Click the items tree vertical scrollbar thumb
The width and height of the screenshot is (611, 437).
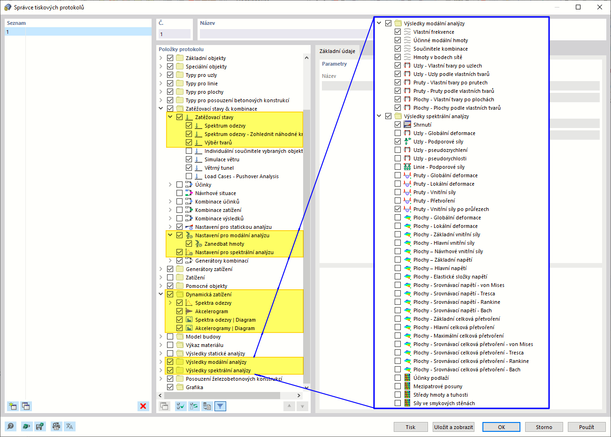tap(307, 247)
